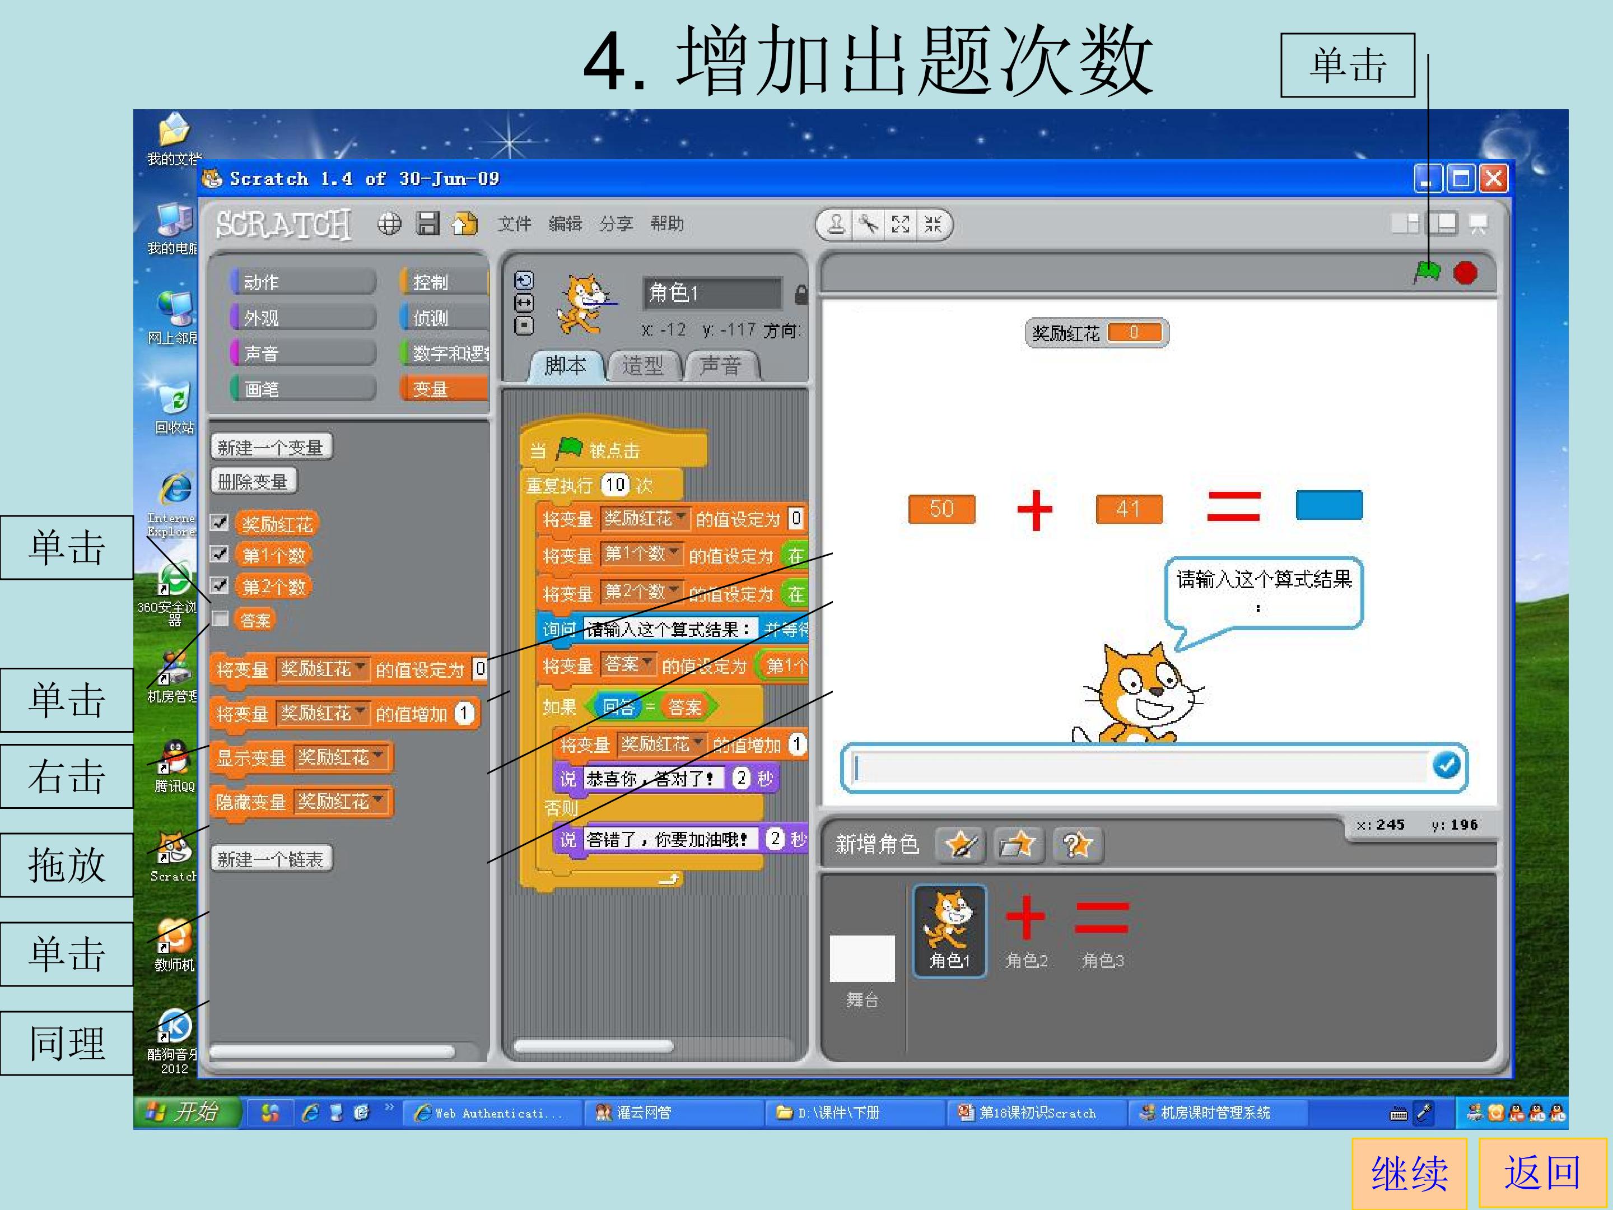Switch to the 声音 tab
Image resolution: width=1613 pixels, height=1210 pixels.
720,366
